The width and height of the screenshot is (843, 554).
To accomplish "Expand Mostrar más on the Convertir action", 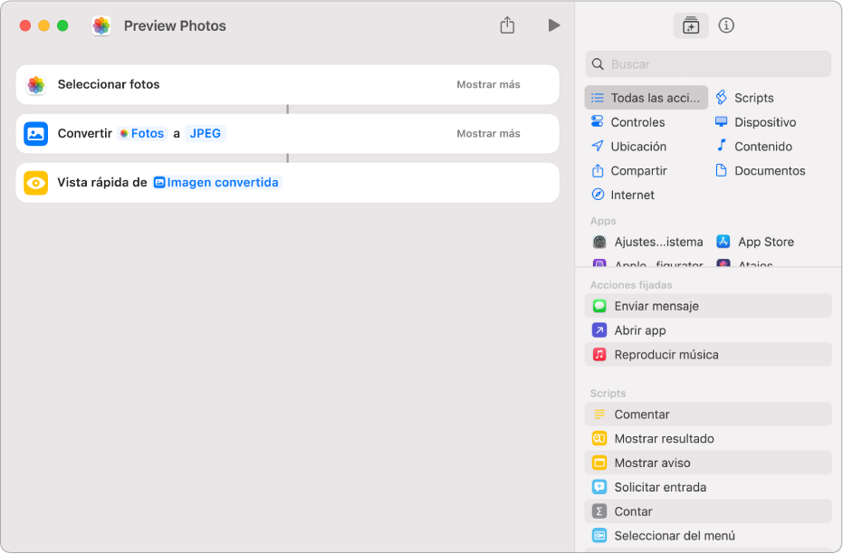I will 488,133.
